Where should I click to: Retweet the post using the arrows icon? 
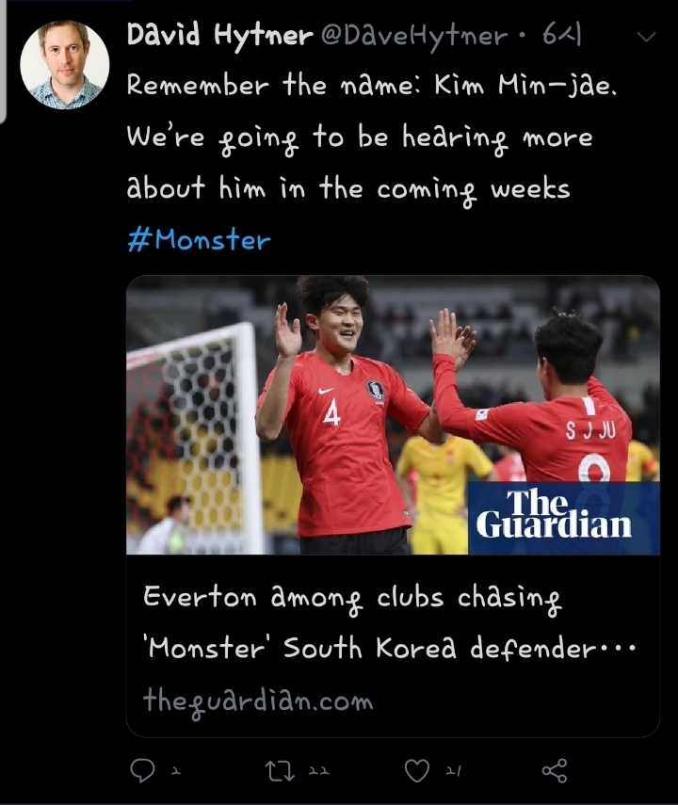[280, 771]
